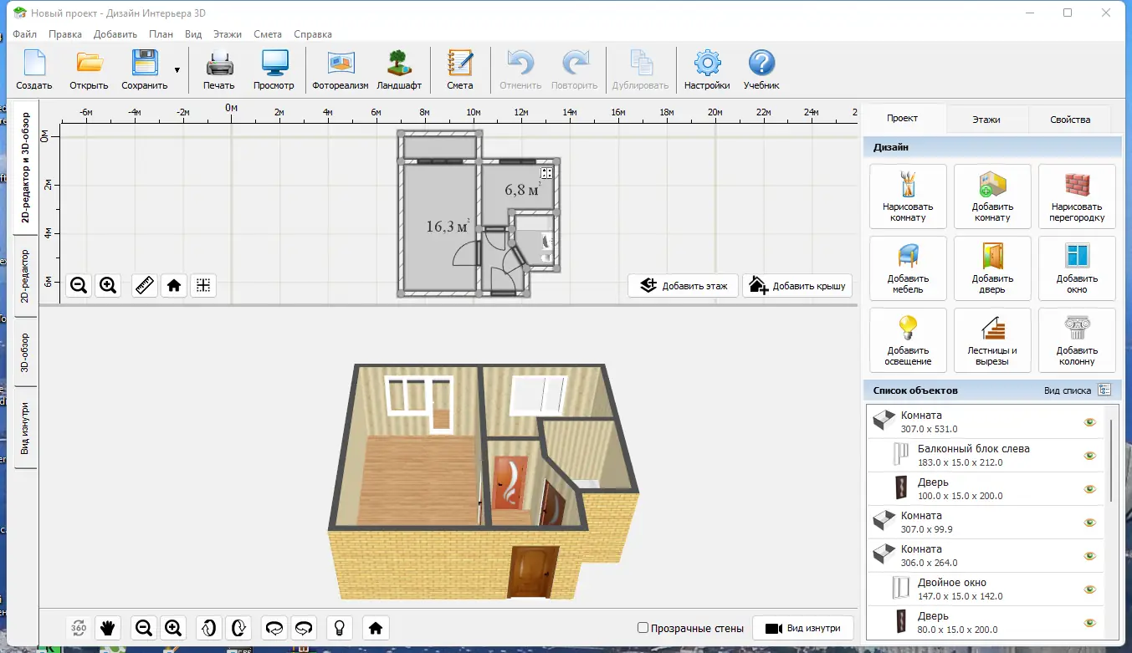Click the Смета estimate toolbar icon

click(459, 70)
